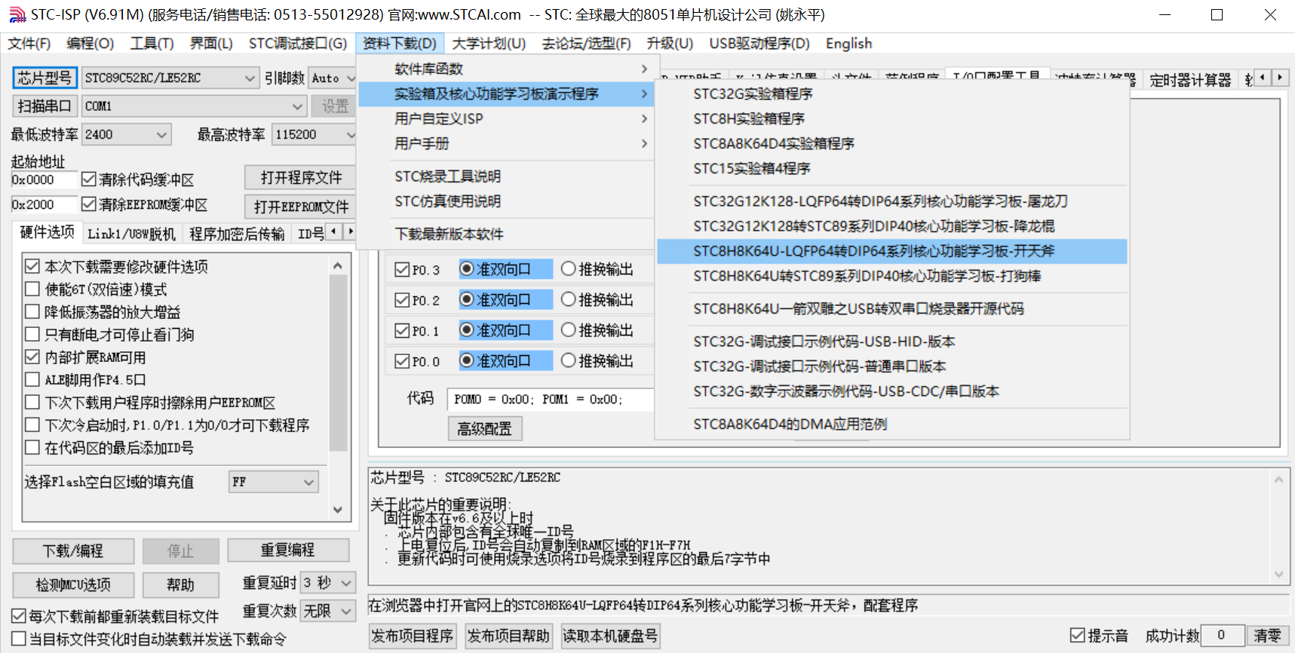Toggle 只有断电才可停止看门狗 checkbox

click(32, 334)
